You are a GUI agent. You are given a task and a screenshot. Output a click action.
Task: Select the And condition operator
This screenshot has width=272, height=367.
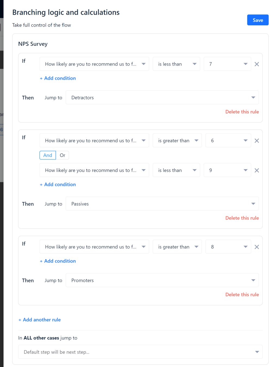pos(48,155)
